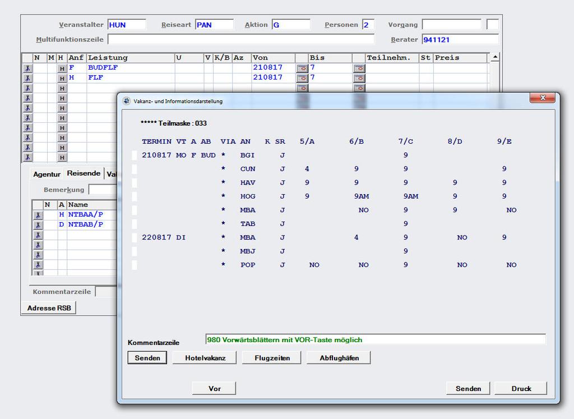Screen dimensions: 574x419
Task: Tick the selection box of the 220817 MBA row
Action: pos(135,238)
